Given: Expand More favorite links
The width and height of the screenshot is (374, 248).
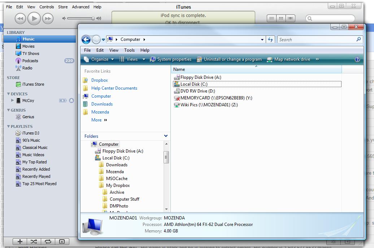Looking at the screenshot, I should [99, 120].
